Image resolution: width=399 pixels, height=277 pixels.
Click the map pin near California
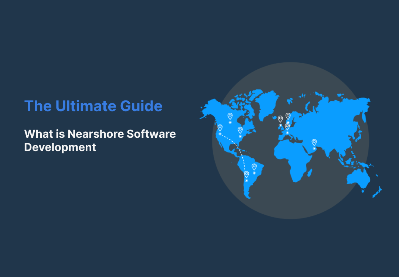coord(220,127)
